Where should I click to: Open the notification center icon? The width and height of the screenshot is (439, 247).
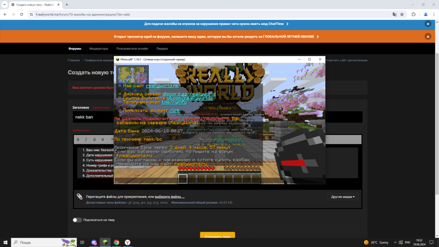point(432,243)
